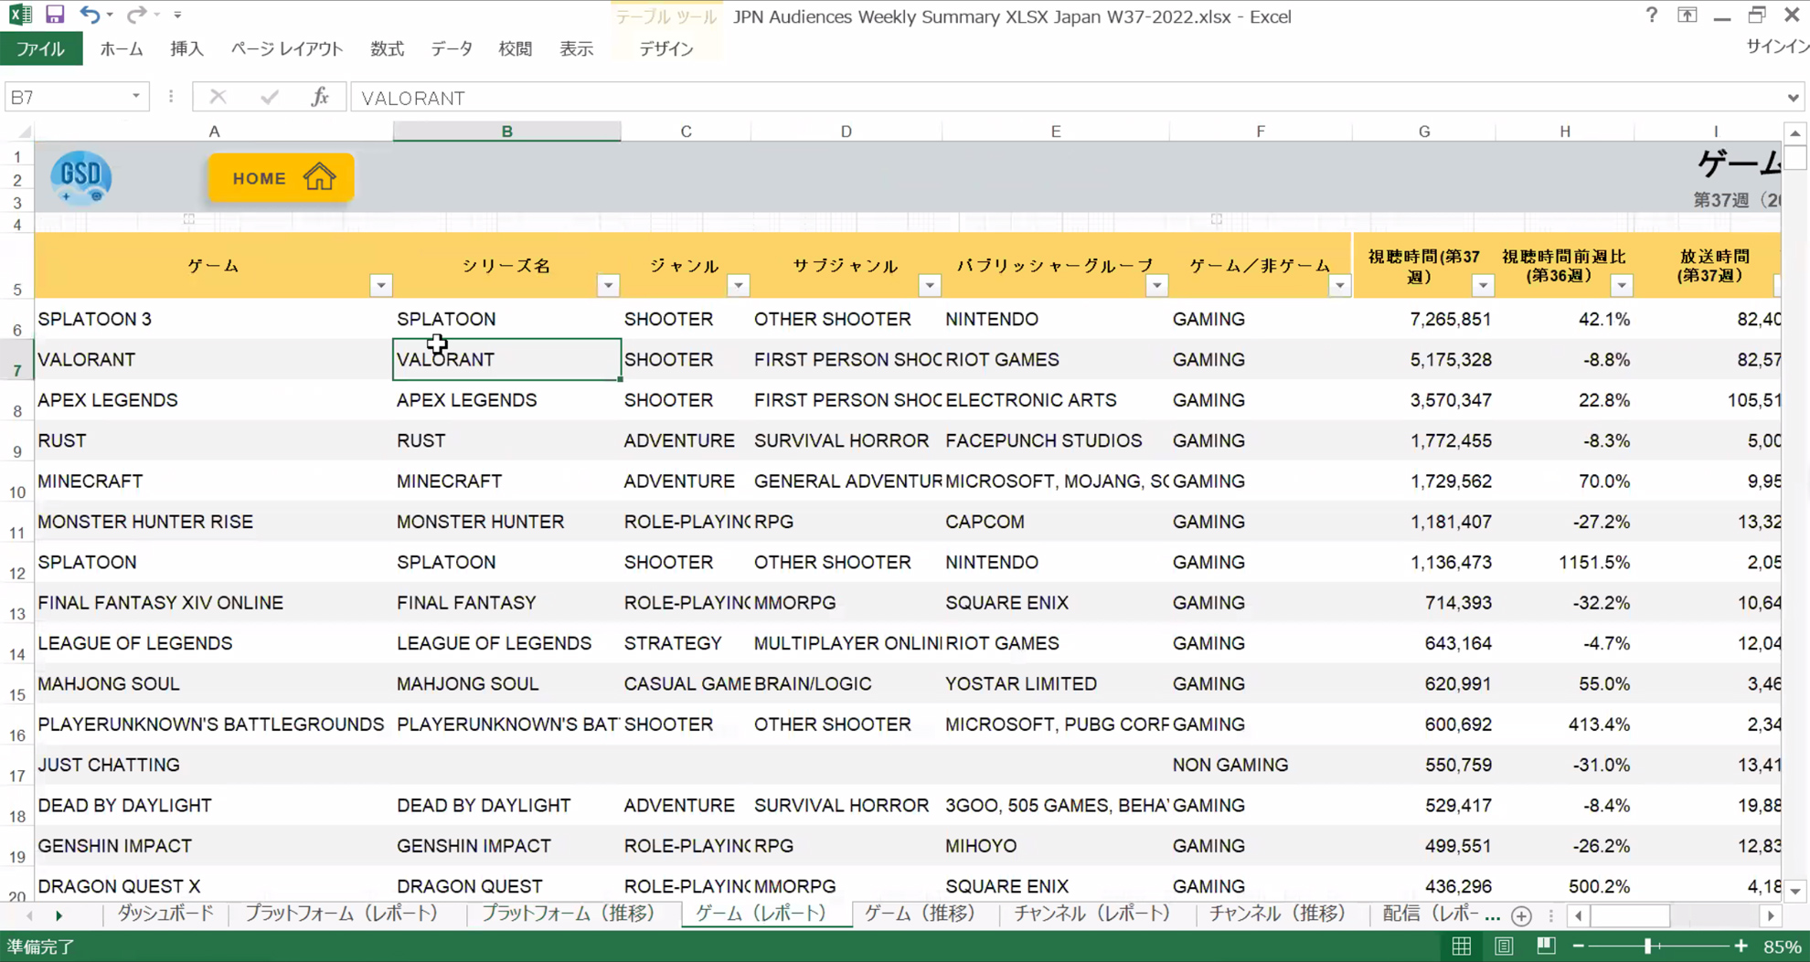
Task: Expand the formula bar with chevron
Action: coord(1793,98)
